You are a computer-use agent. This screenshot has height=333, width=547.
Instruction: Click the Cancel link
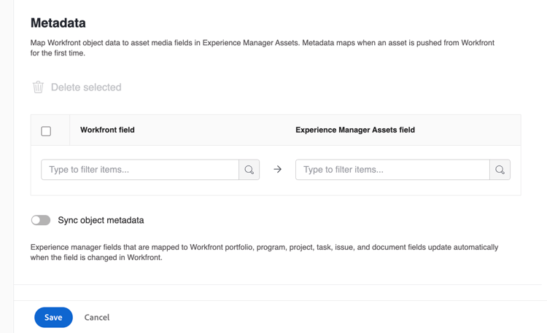click(x=97, y=318)
